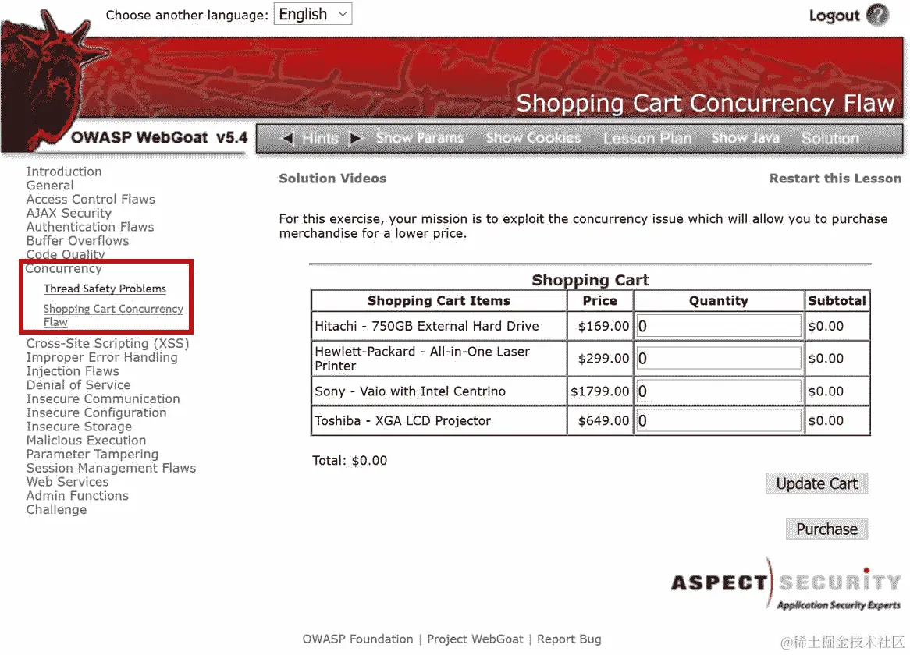This screenshot has width=910, height=655.
Task: Select 'Hitachi - 750GB External Hard Drive' text
Action: point(427,327)
